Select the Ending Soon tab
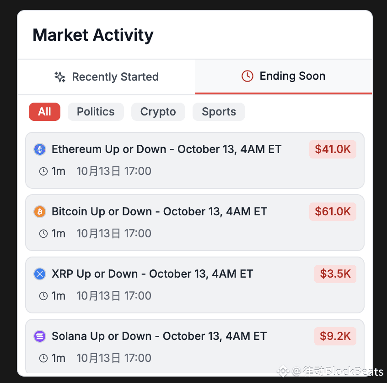This screenshot has width=387, height=383. pos(284,76)
